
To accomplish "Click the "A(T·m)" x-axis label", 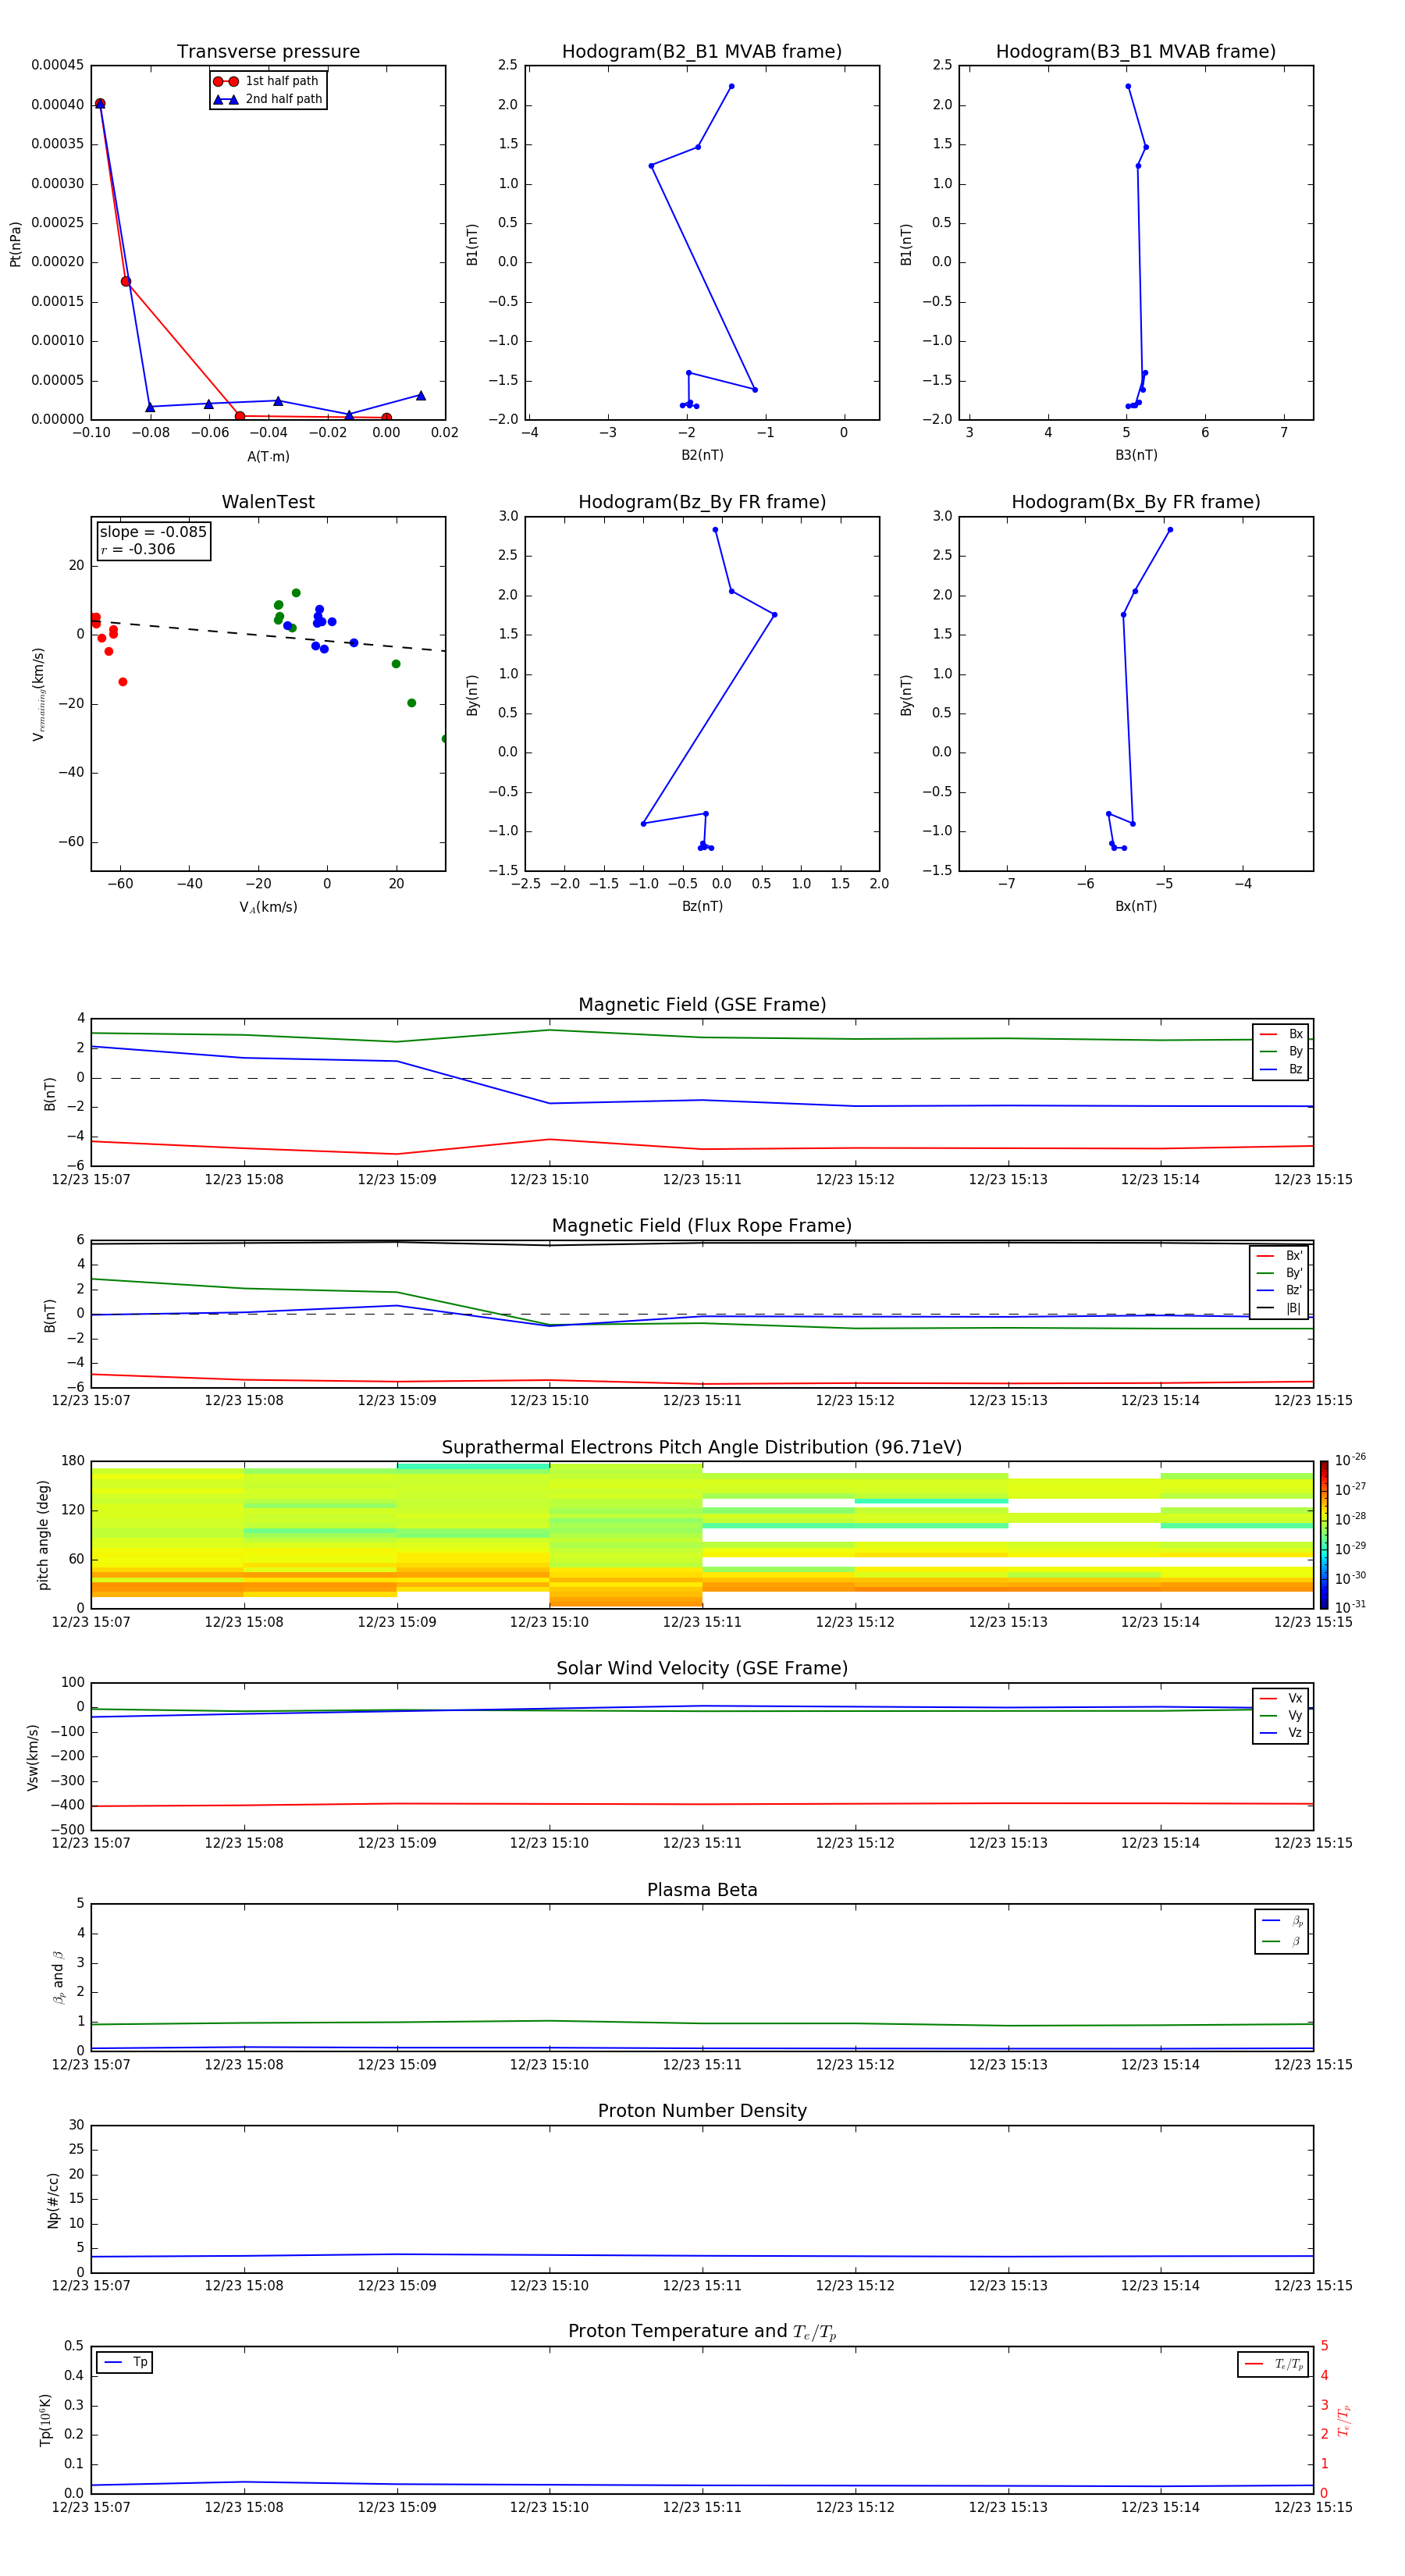I will [x=268, y=457].
